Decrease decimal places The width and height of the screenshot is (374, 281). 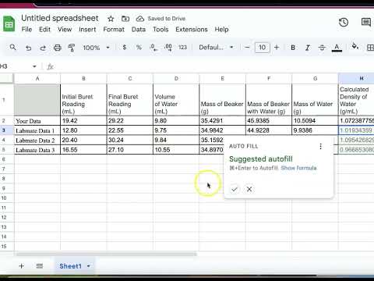[153, 48]
